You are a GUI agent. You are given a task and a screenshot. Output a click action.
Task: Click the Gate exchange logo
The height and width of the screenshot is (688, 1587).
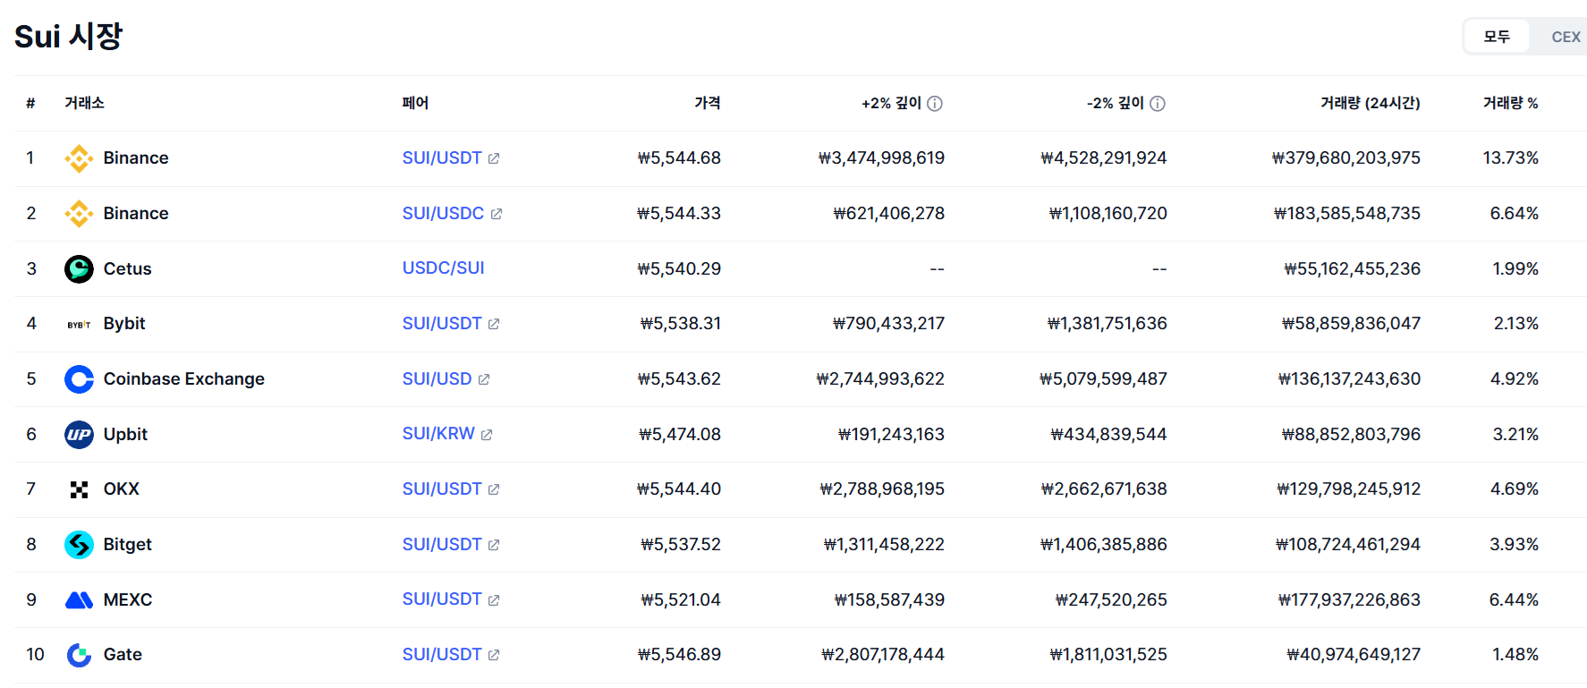[79, 655]
